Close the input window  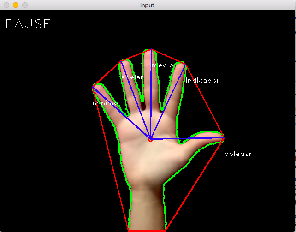pyautogui.click(x=6, y=5)
